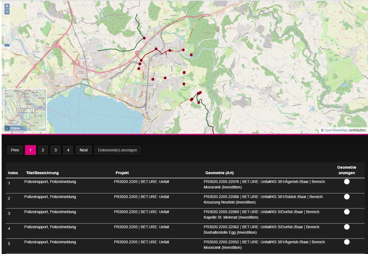Open the OpenStreetMap attribution link
The image size is (368, 254).
click(x=336, y=130)
